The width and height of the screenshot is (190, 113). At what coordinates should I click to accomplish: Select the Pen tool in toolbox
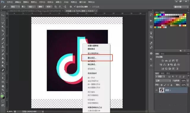3,70
